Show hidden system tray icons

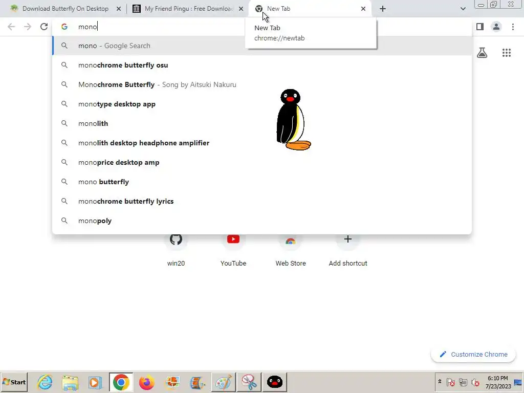[440, 382]
